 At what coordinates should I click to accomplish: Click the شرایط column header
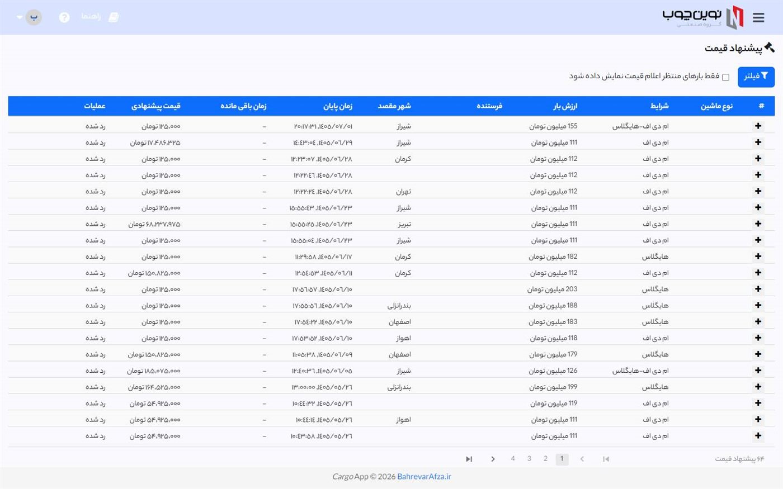tap(659, 106)
